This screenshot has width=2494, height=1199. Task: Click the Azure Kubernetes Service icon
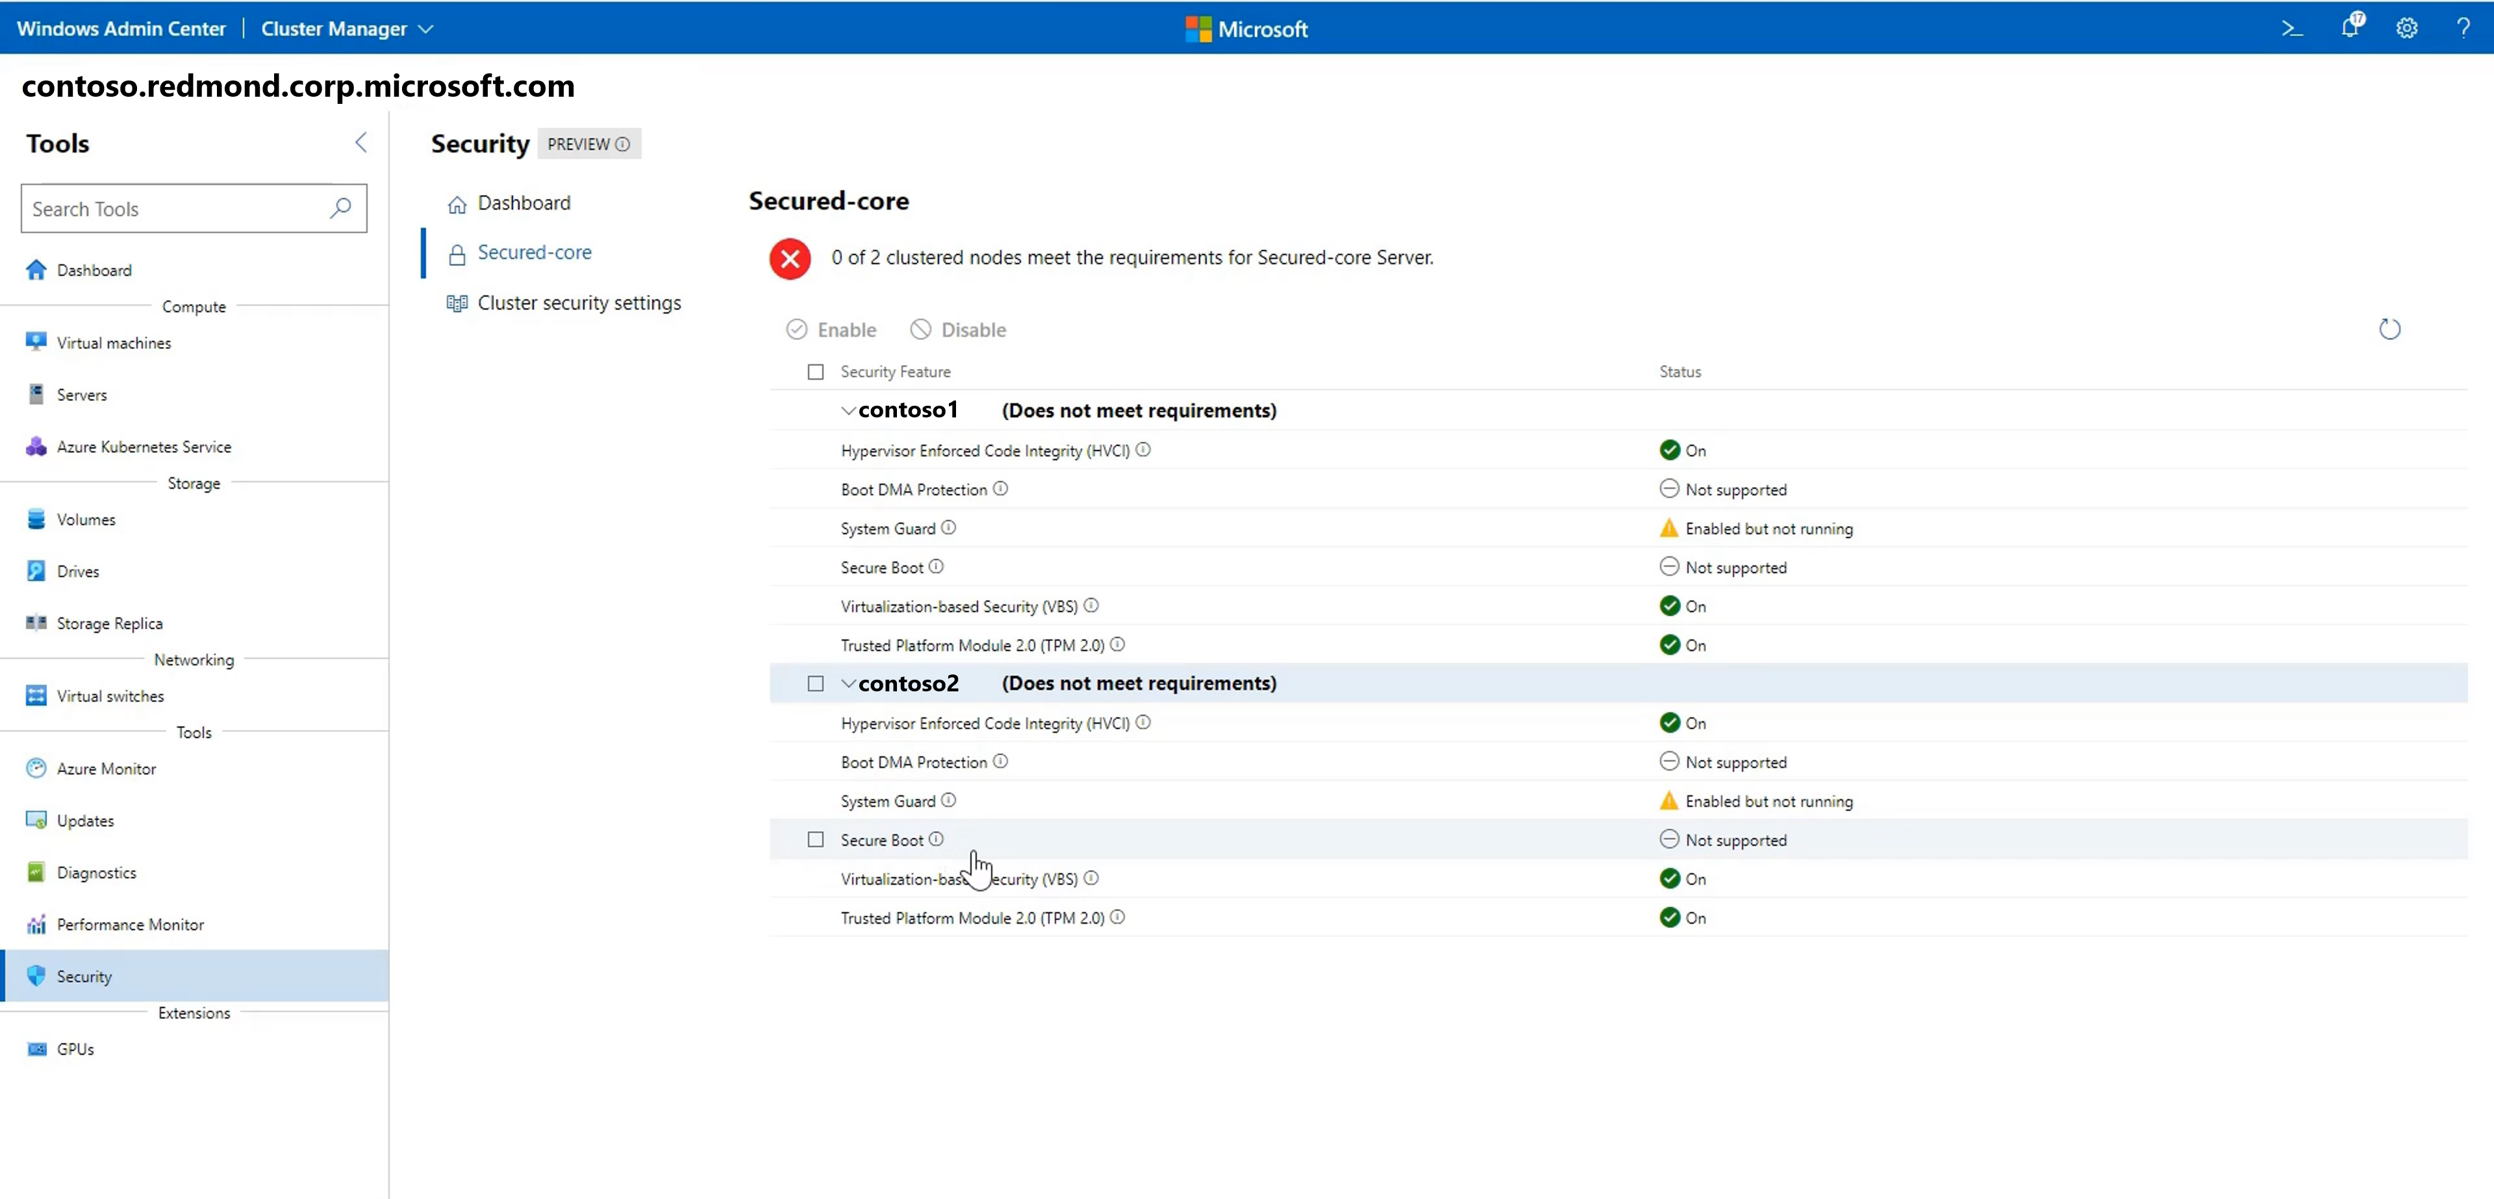click(36, 445)
